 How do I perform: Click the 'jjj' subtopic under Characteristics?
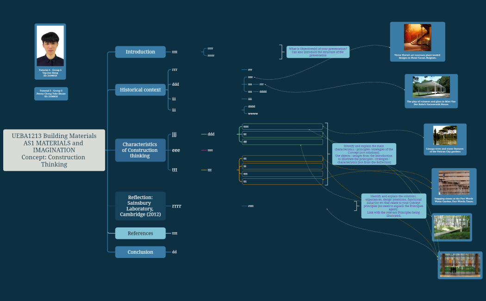[x=174, y=134]
